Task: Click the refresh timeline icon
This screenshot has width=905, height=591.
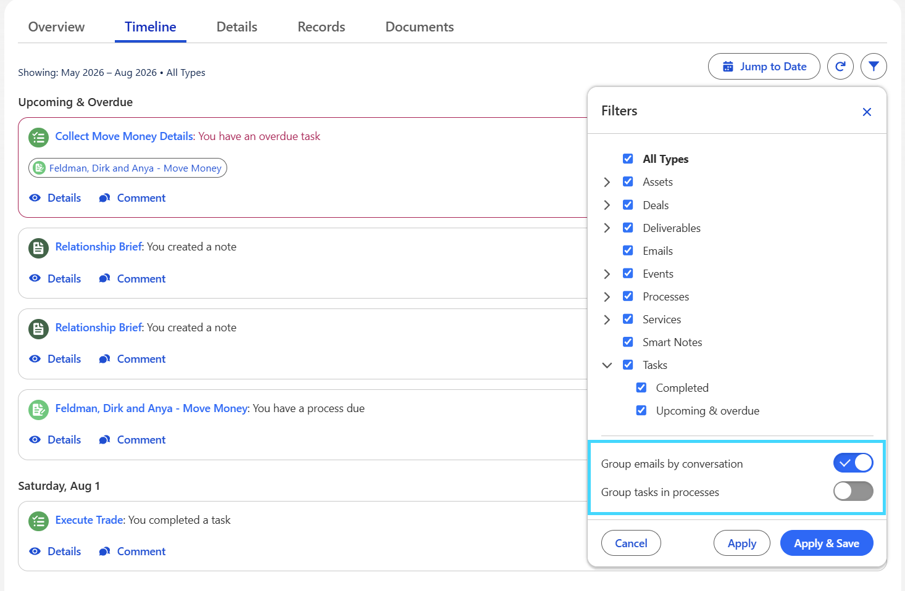Action: [x=840, y=67]
